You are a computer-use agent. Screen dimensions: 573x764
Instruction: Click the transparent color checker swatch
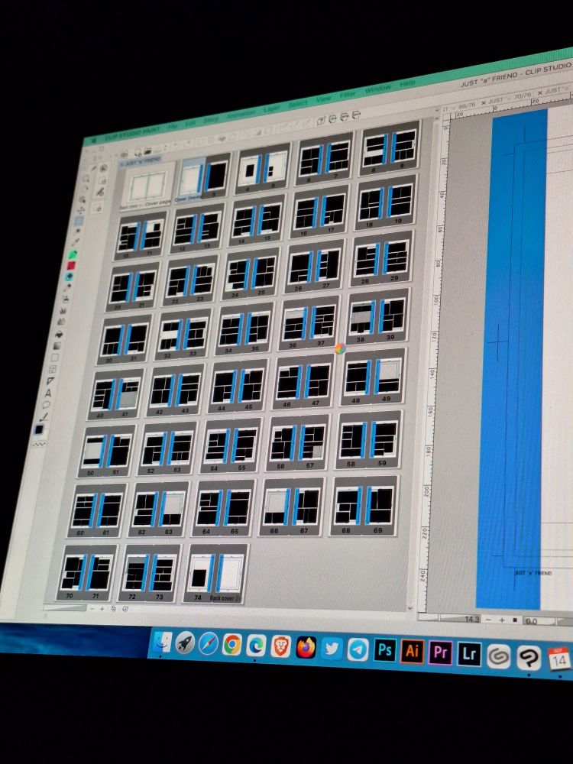coord(39,444)
